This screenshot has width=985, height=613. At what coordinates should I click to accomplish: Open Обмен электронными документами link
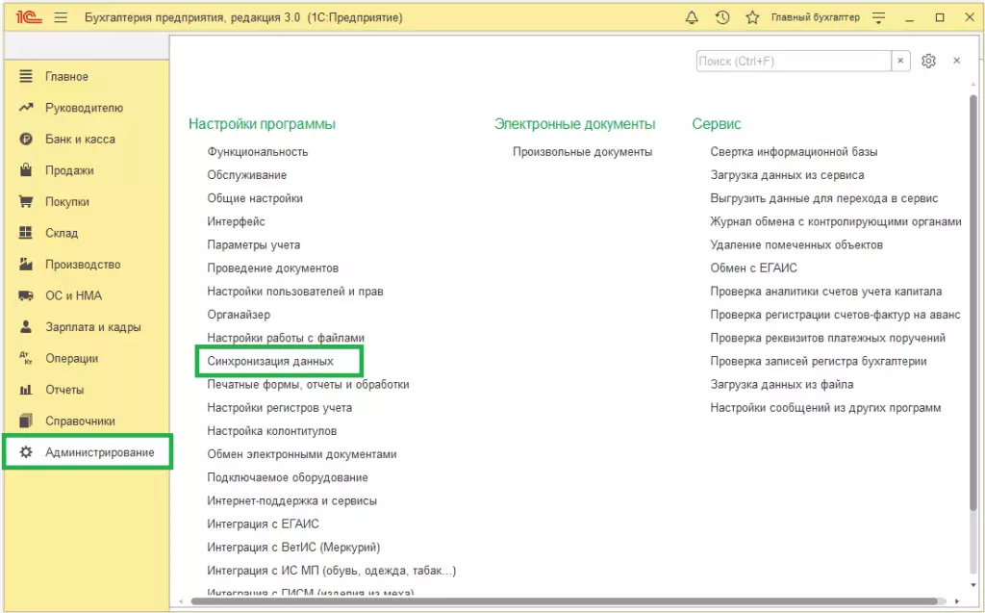(302, 454)
